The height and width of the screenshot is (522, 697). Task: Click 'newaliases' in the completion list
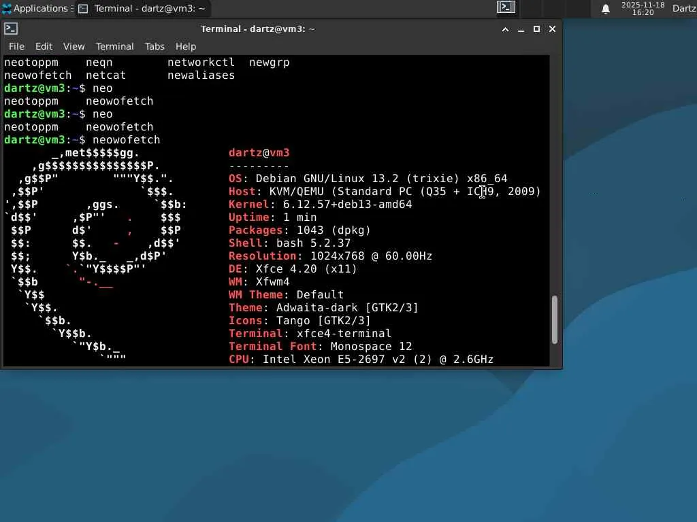(201, 75)
